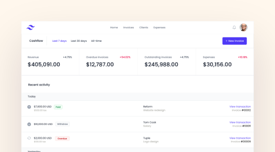Open the Invoices nav item

(x=129, y=27)
